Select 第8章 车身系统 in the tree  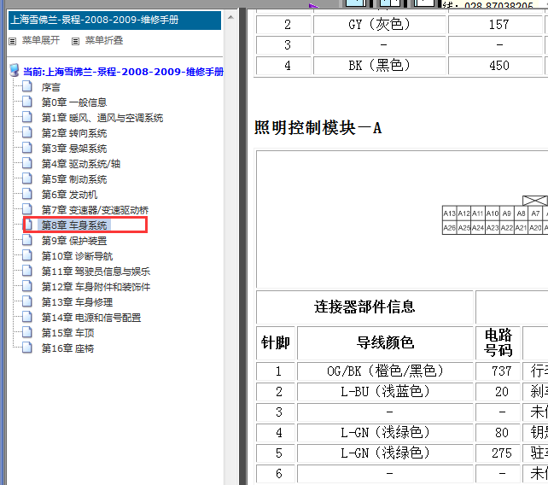click(74, 225)
